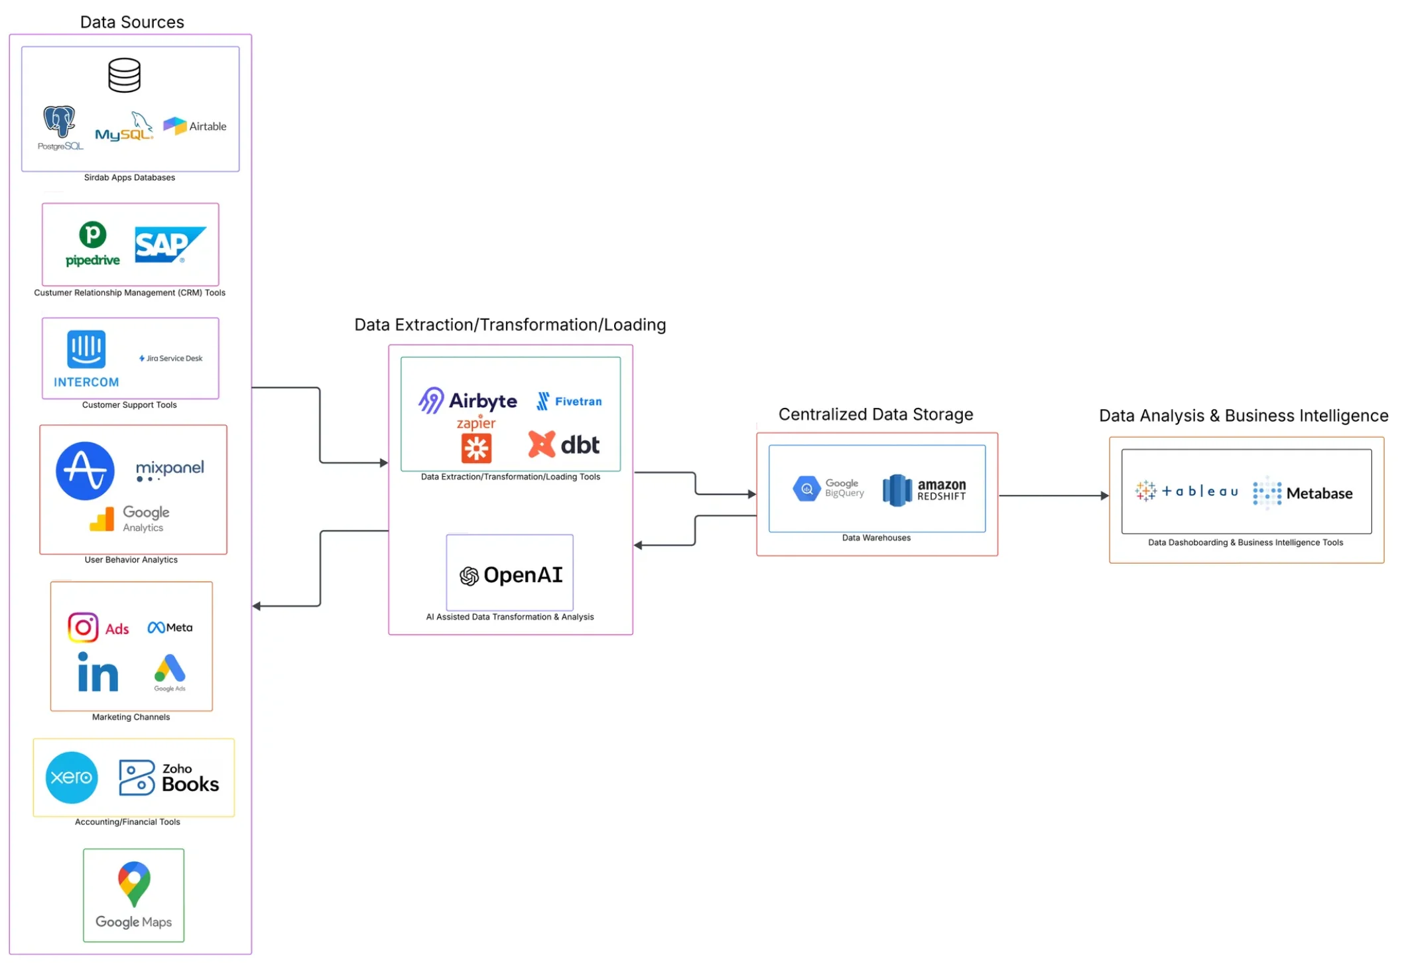Select the Xero logo
This screenshot has width=1402, height=963.
tap(72, 777)
